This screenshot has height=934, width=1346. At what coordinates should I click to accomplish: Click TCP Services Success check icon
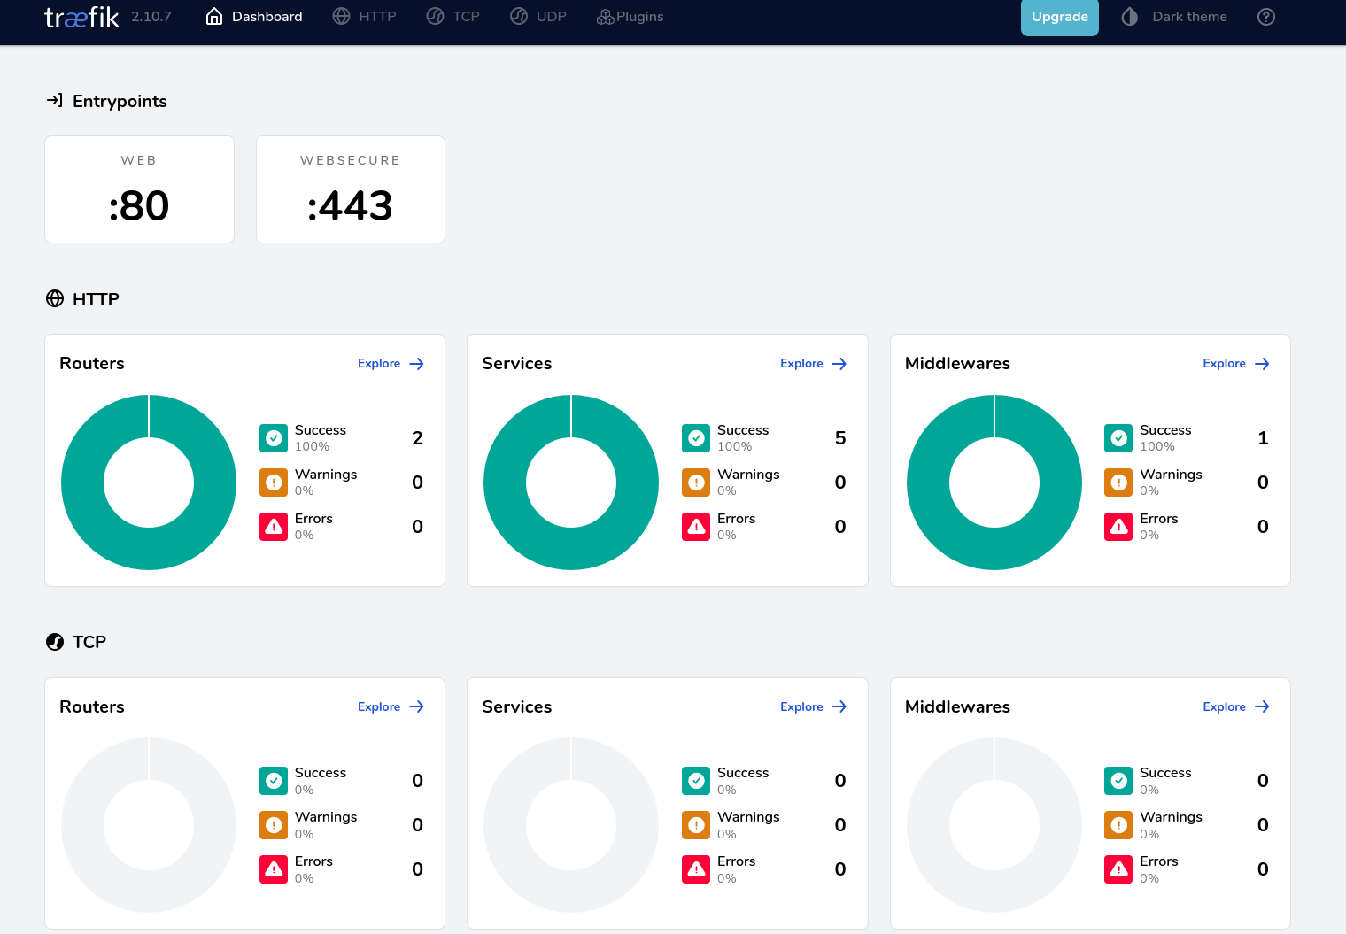pos(696,781)
